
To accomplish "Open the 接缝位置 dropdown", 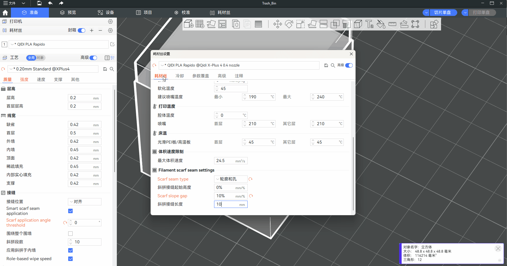I will tap(84, 202).
